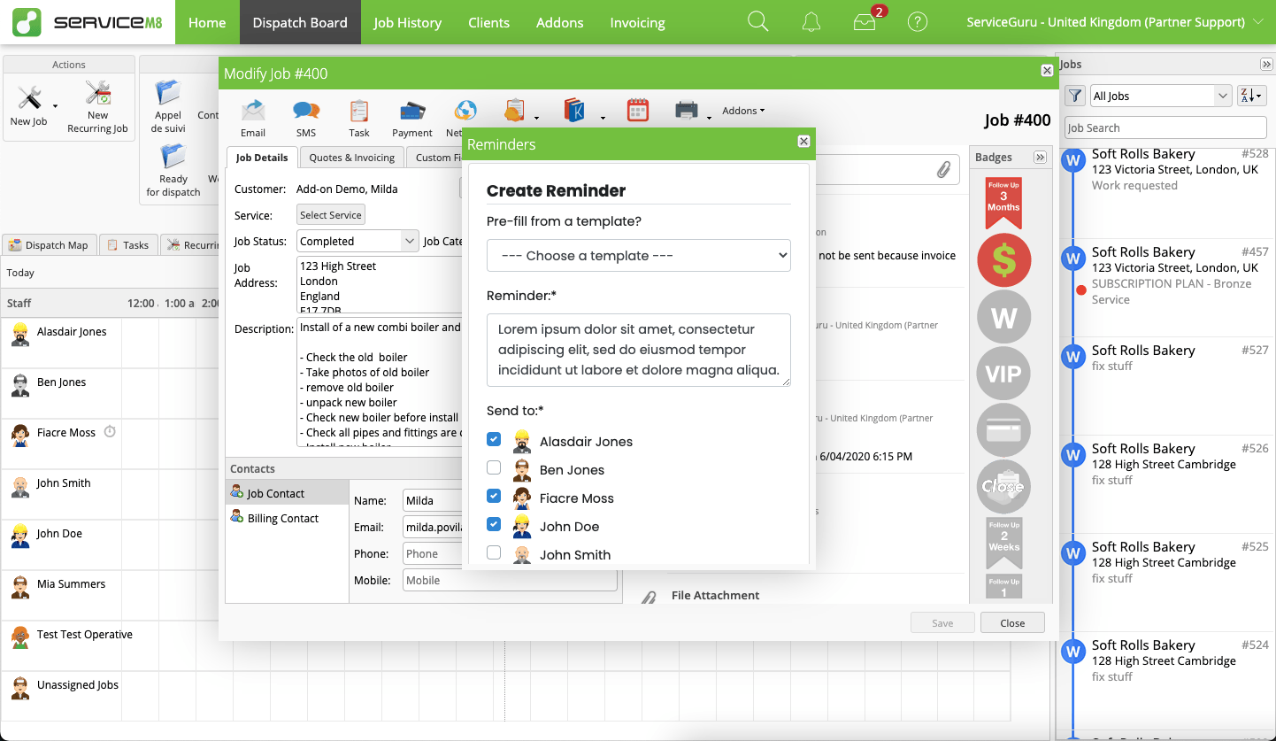
Task: Click the Reminder text area
Action: [638, 350]
